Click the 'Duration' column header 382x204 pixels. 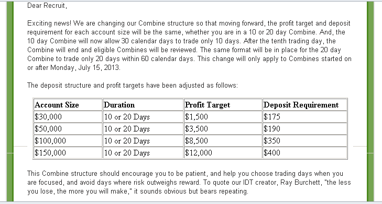click(143, 105)
